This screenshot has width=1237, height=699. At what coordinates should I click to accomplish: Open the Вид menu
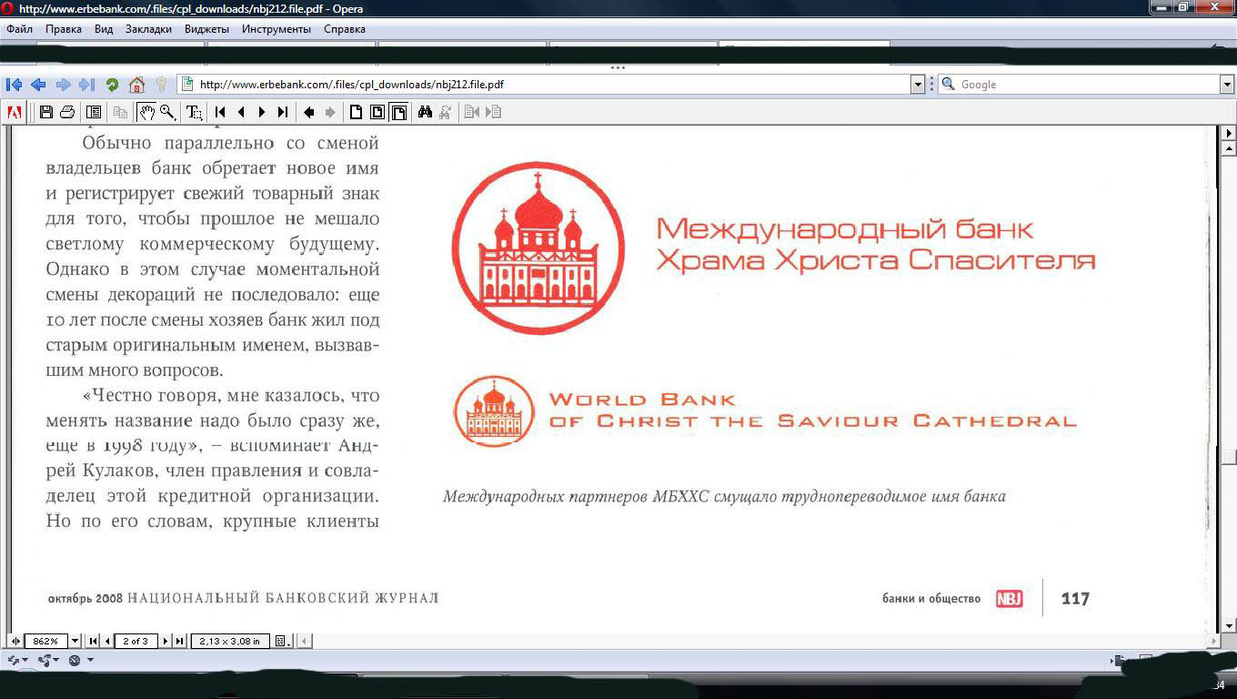[104, 29]
